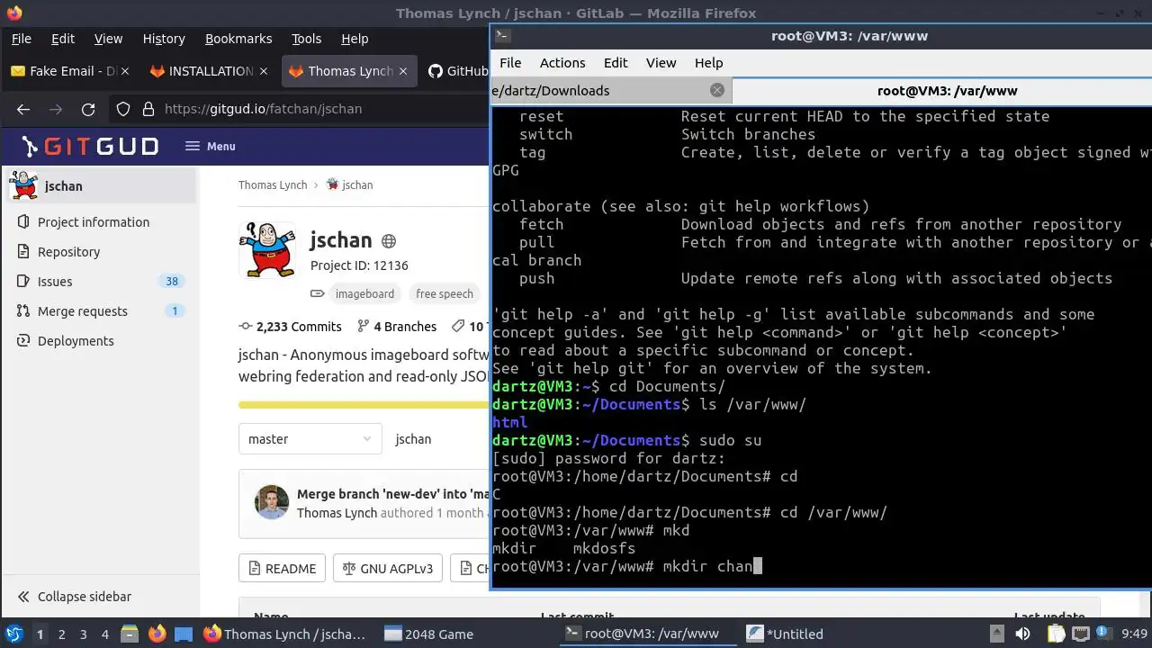The height and width of the screenshot is (648, 1152).
Task: Click the tracking protection shield icon
Action: 123,109
